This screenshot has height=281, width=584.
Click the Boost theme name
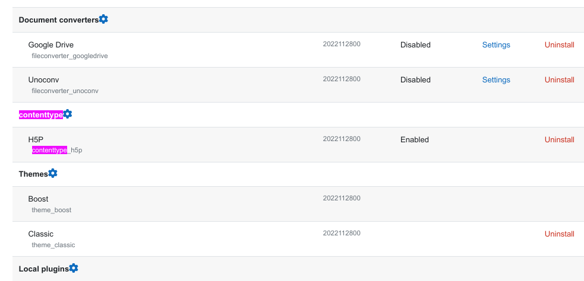click(x=39, y=199)
